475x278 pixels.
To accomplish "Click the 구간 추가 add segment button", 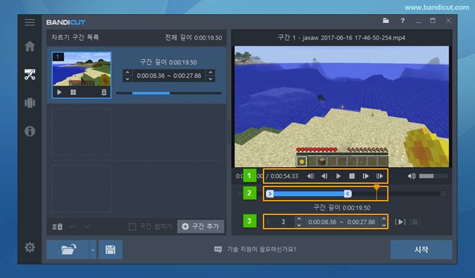I will (x=200, y=226).
